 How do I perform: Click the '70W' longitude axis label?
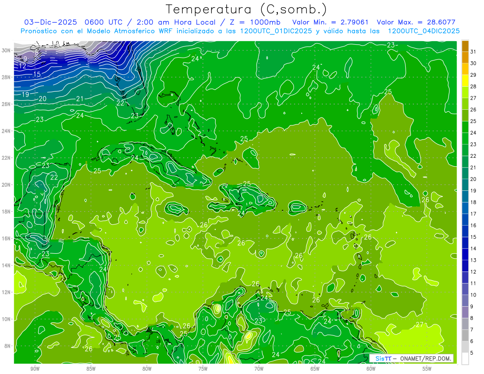pyautogui.click(x=259, y=369)
